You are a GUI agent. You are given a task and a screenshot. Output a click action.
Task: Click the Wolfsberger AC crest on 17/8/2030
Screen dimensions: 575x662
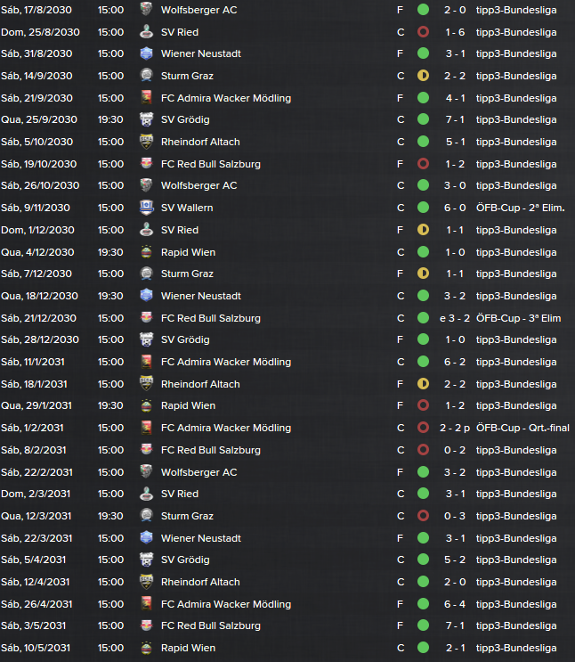[146, 9]
